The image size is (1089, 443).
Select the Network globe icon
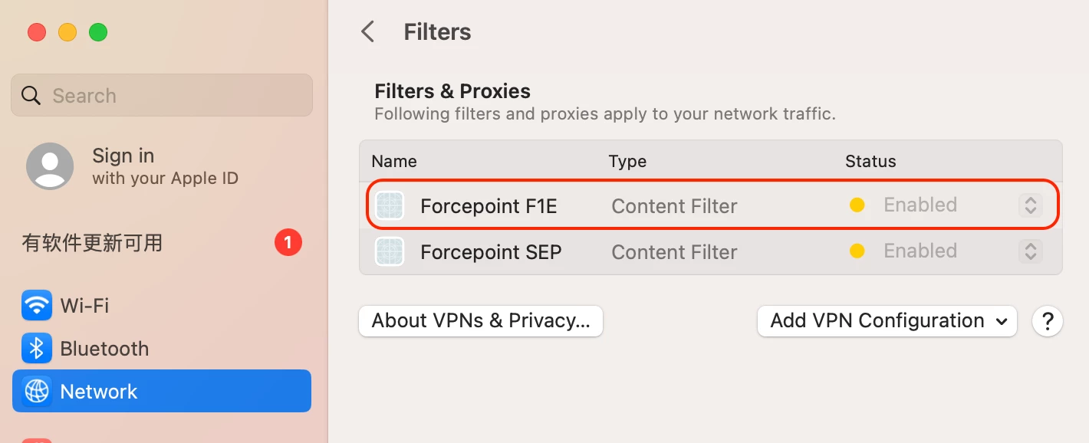37,391
